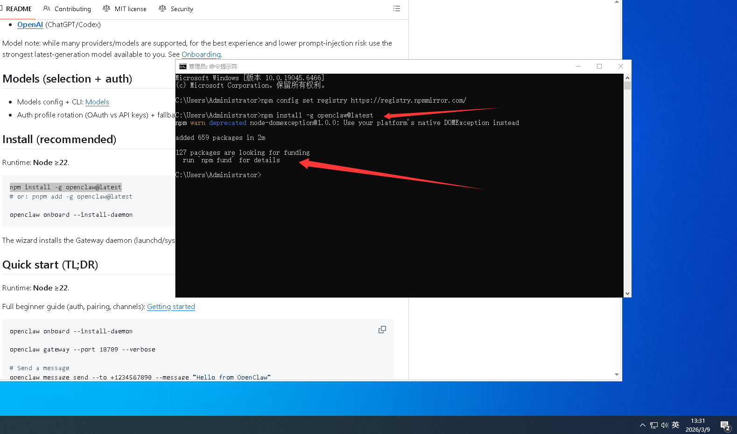
Task: Open the Contributing tab
Action: click(x=67, y=9)
